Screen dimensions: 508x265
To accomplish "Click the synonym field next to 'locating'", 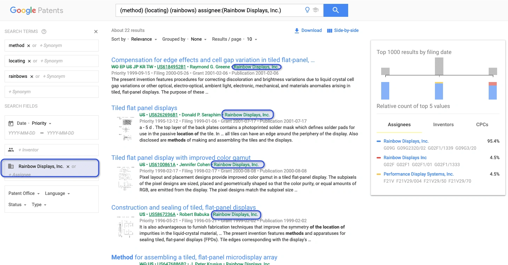I will tap(51, 61).
